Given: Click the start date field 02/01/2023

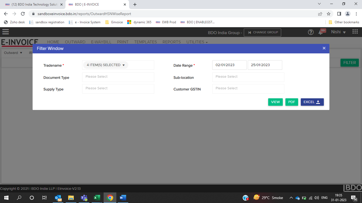Looking at the screenshot, I should (x=229, y=65).
